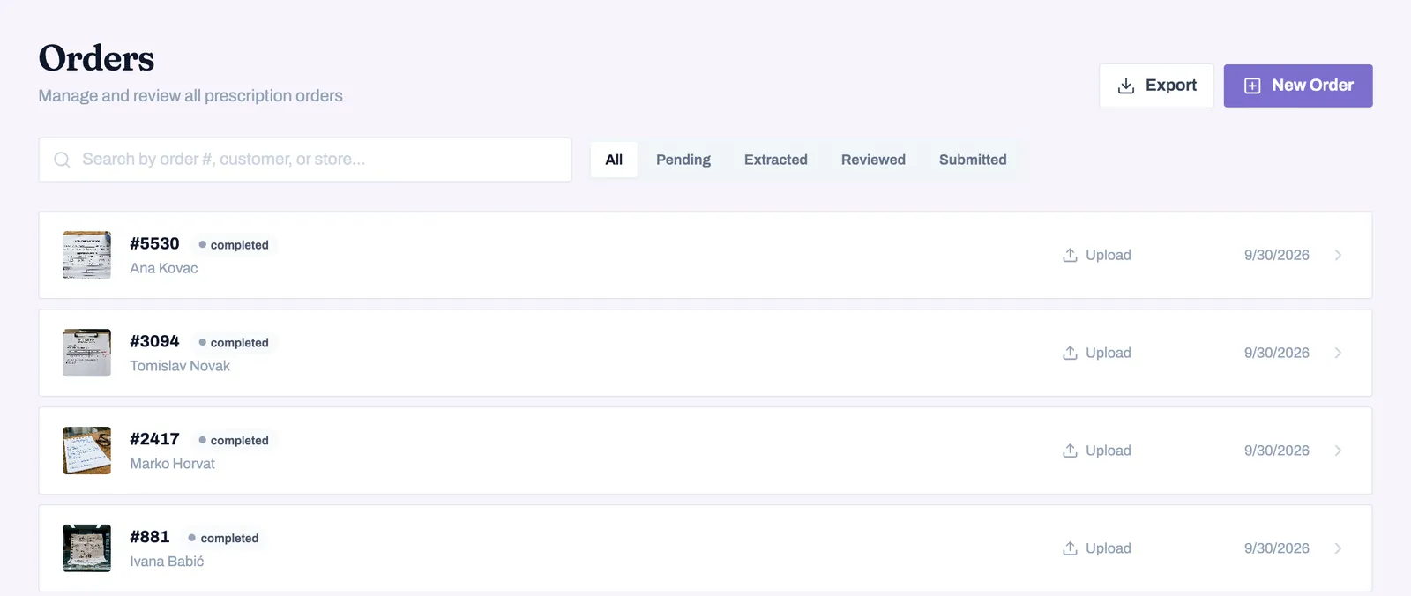Click the upload icon for order #2417
The height and width of the screenshot is (596, 1411).
[x=1070, y=451]
